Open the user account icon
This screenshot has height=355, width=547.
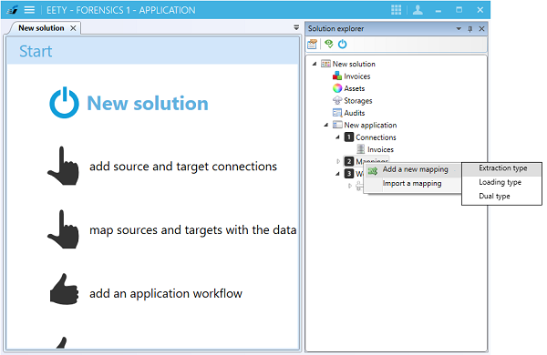418,10
